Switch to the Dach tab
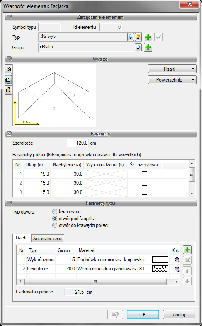 pos(21,238)
